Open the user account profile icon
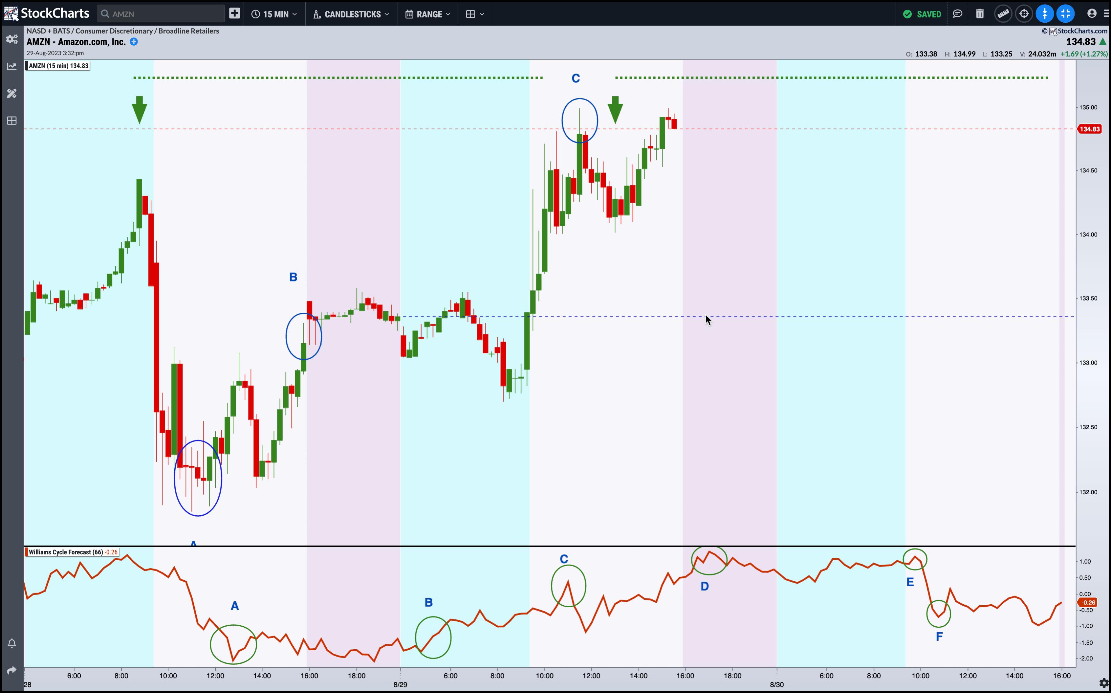Viewport: 1111px width, 693px height. click(1092, 14)
